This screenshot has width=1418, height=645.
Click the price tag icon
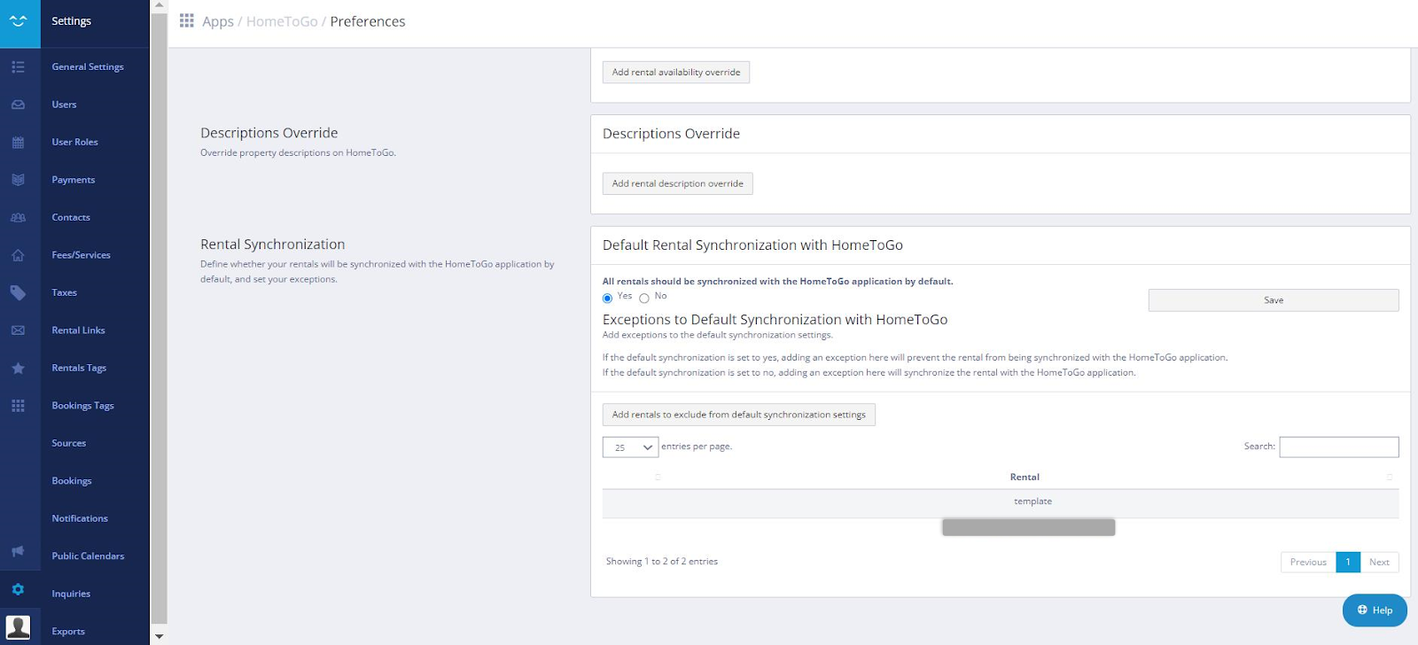click(x=18, y=293)
